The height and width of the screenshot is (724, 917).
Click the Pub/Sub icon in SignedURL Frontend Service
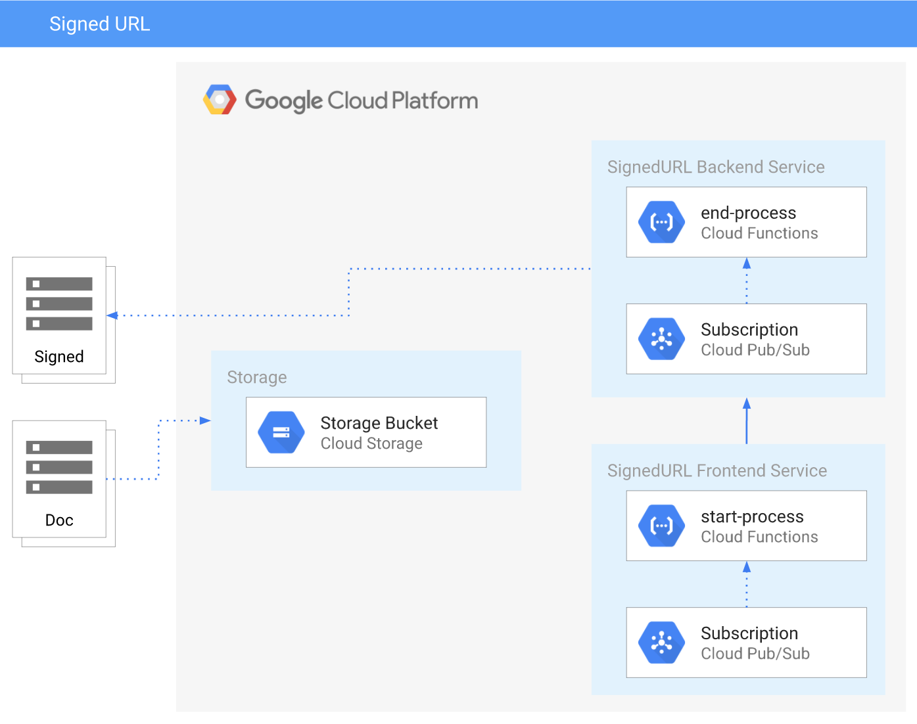662,643
